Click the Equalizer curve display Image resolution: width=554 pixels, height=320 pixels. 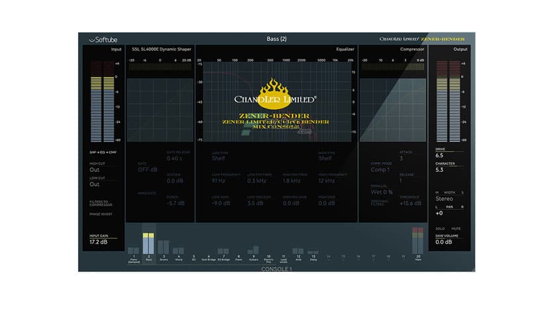pyautogui.click(x=278, y=102)
